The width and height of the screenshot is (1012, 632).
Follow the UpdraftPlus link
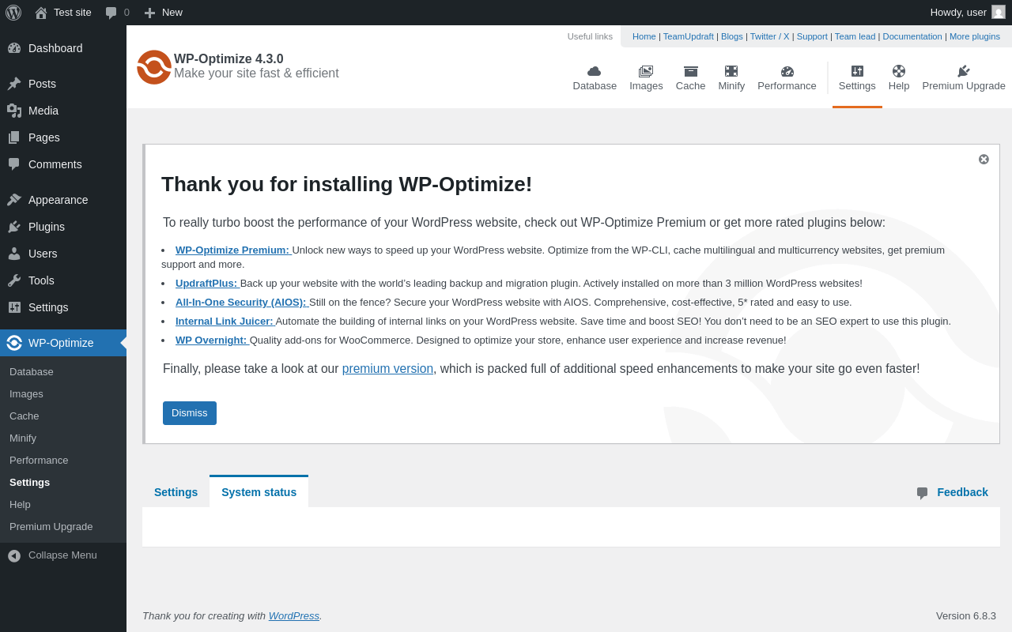(x=206, y=284)
